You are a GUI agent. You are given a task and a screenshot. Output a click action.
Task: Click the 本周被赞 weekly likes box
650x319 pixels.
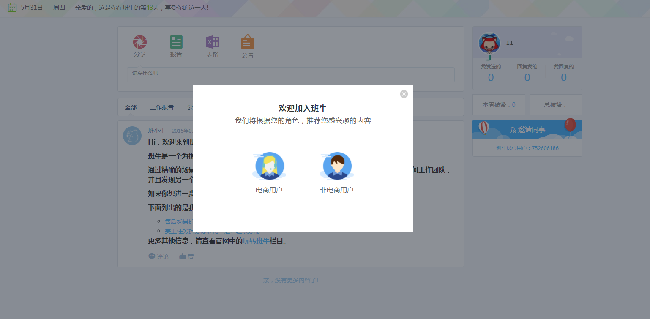499,105
